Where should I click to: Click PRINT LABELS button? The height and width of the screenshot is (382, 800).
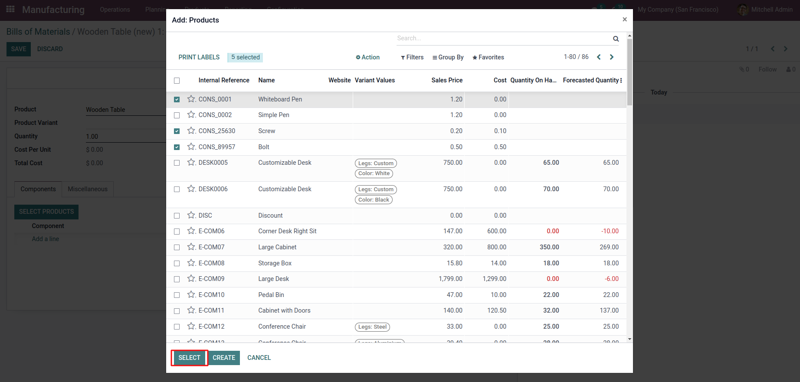coord(199,57)
